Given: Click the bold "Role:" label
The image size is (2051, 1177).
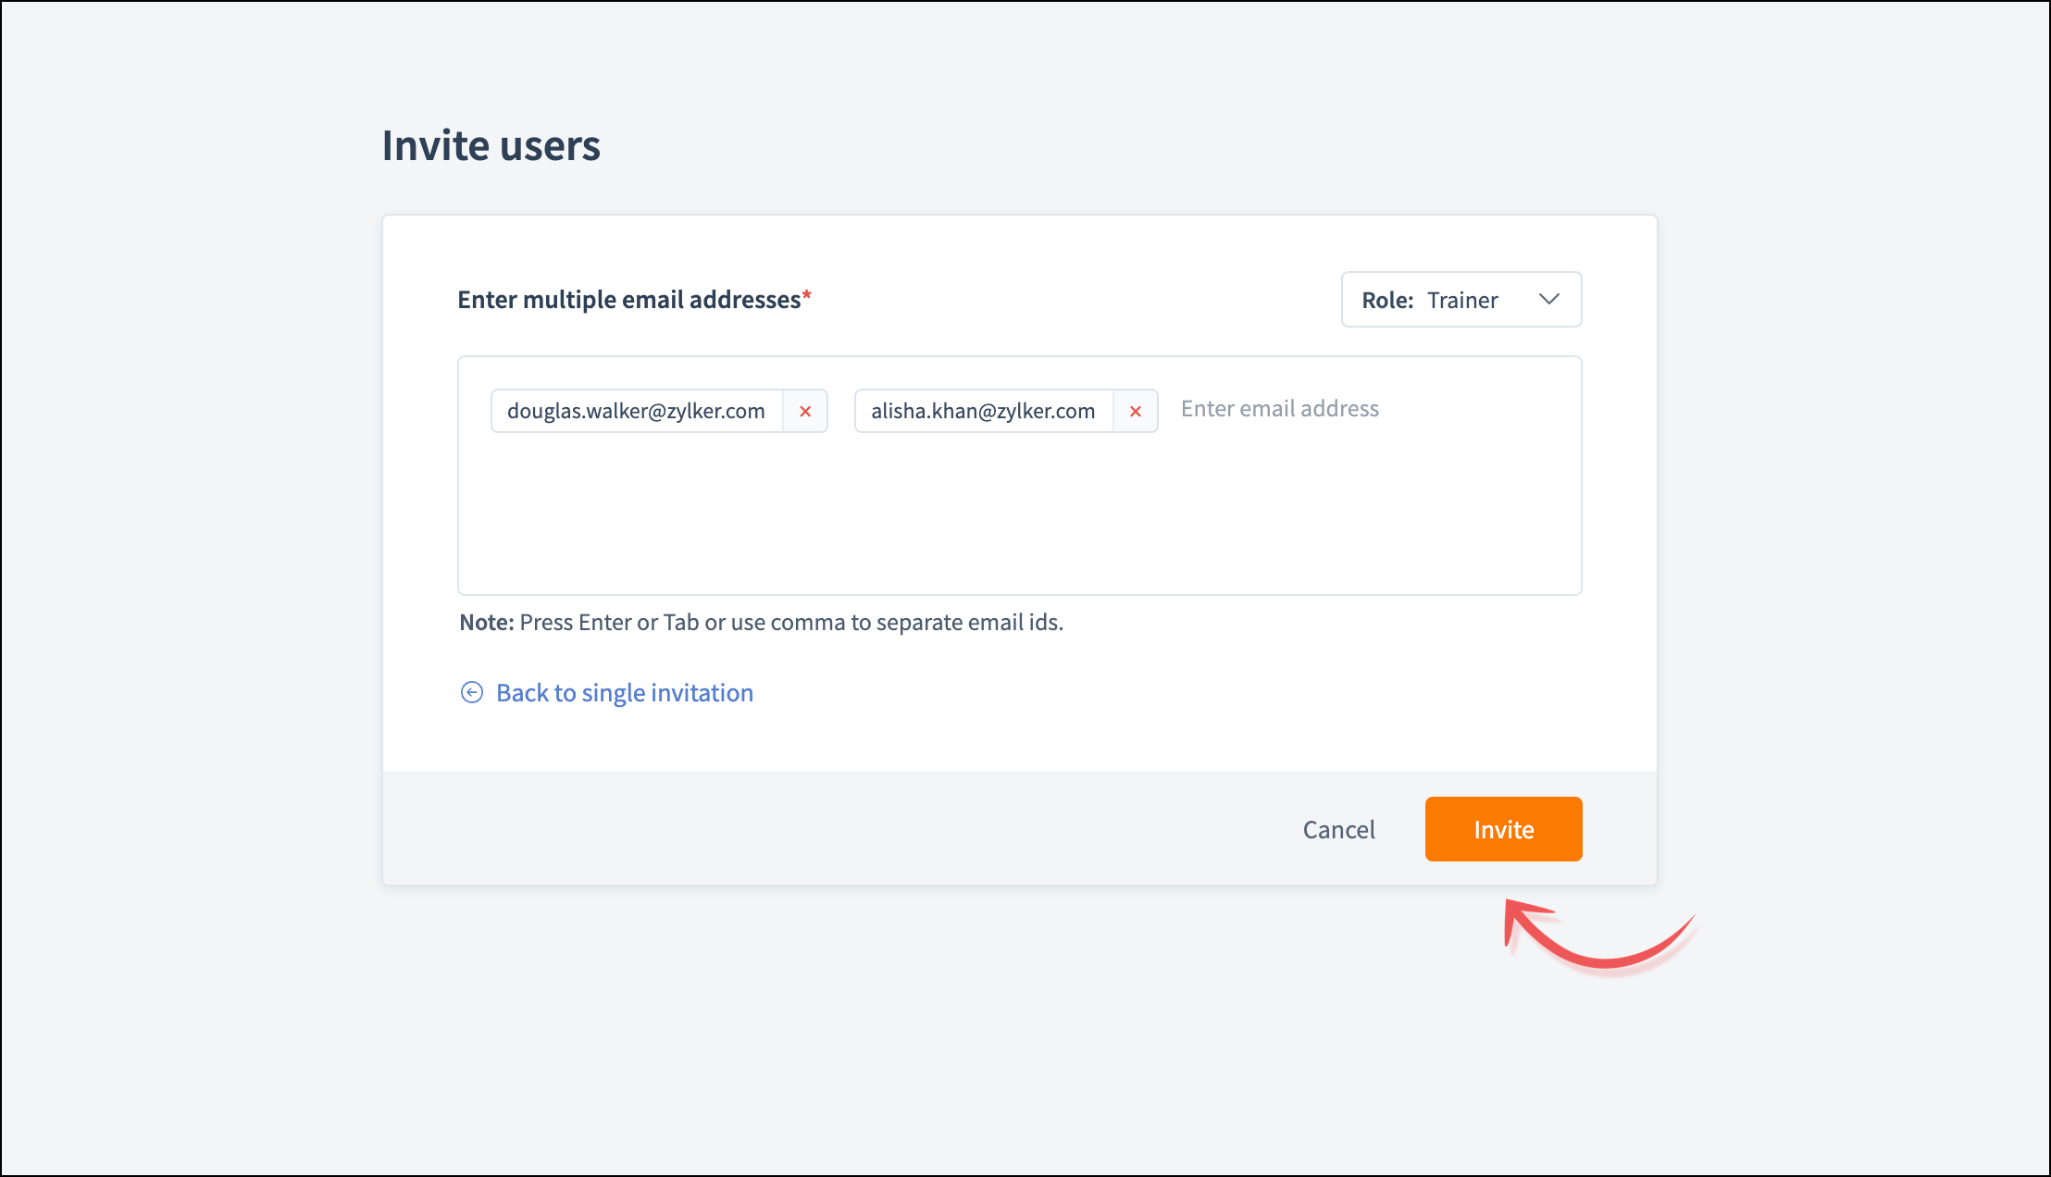Looking at the screenshot, I should coord(1387,300).
